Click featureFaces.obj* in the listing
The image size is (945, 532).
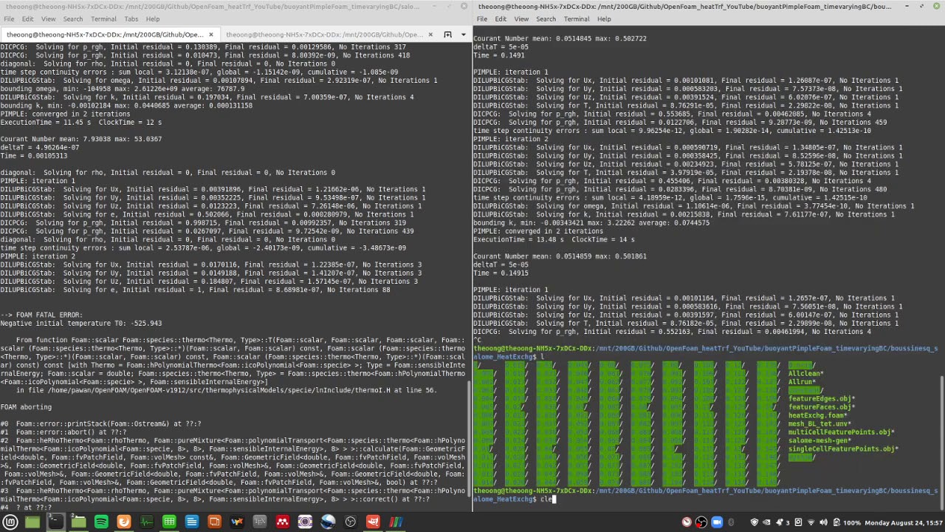click(x=822, y=407)
